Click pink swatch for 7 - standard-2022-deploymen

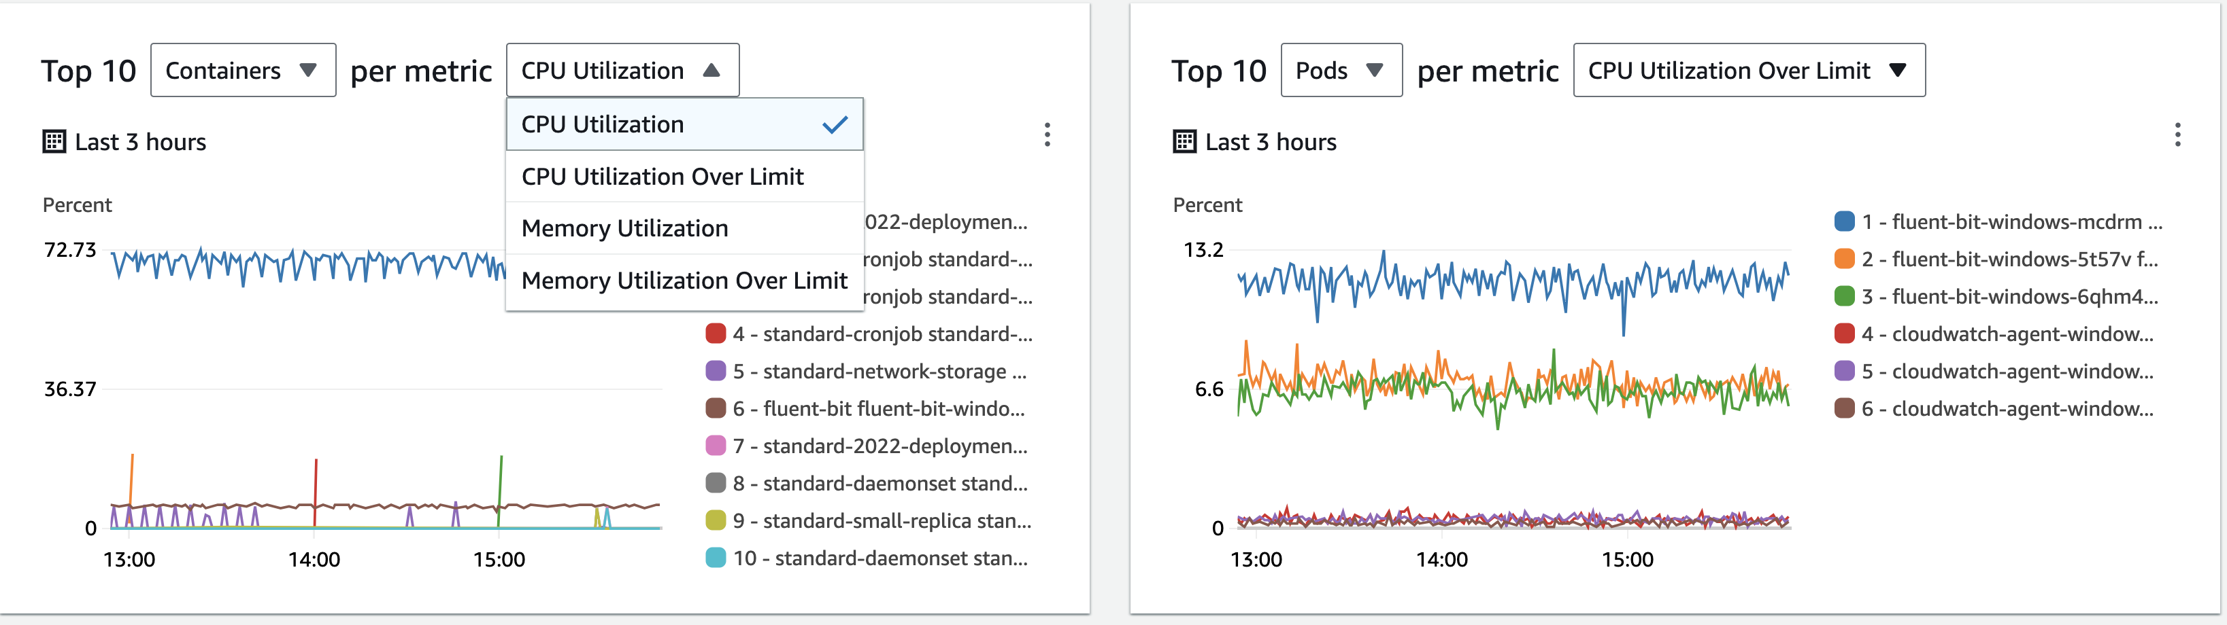(x=716, y=446)
